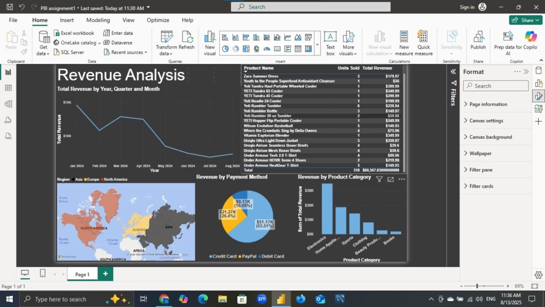
Task: Switch to Report view in left sidebar
Action: point(8,72)
